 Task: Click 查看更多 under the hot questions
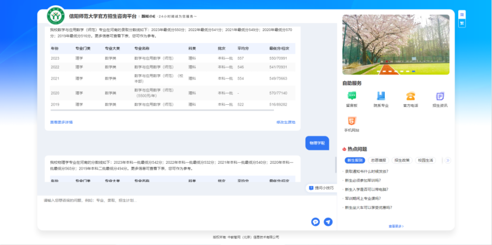pyautogui.click(x=396, y=226)
